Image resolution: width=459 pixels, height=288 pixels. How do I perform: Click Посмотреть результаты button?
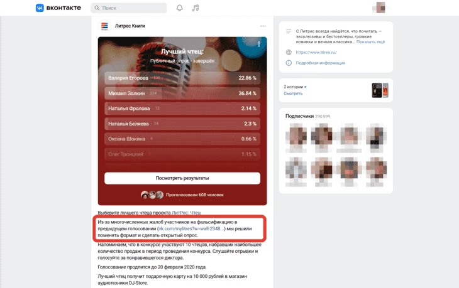(x=182, y=178)
